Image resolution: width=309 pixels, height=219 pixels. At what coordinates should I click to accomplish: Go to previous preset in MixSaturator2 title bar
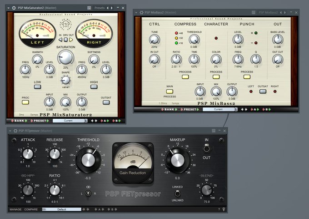point(108,8)
